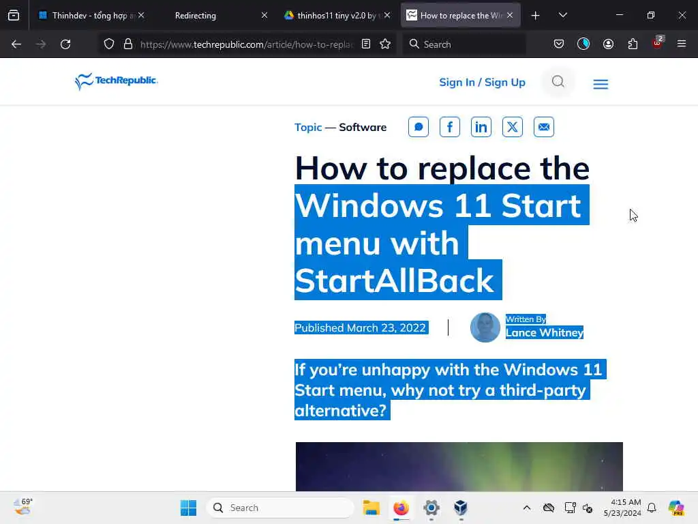Close the How to replace tab
The image size is (698, 524).
[x=510, y=15]
